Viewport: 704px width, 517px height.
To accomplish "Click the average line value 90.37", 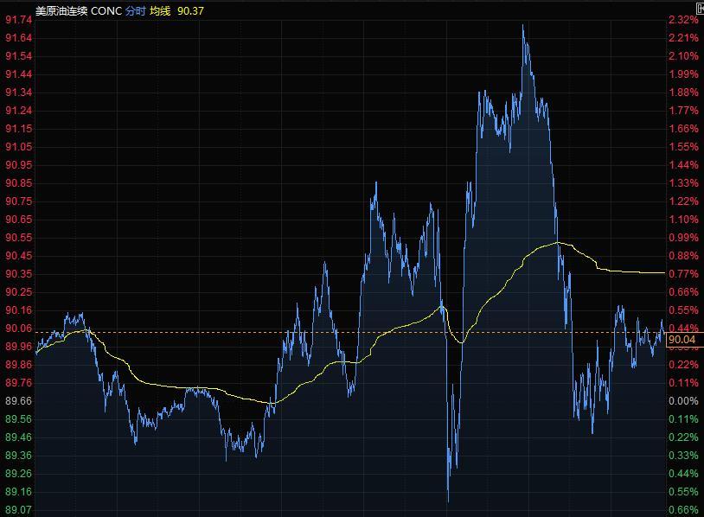I will [191, 11].
